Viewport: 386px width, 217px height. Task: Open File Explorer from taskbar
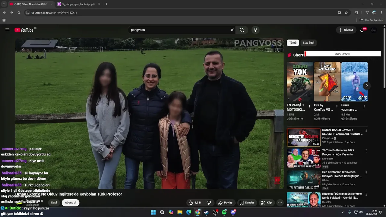click(x=180, y=212)
